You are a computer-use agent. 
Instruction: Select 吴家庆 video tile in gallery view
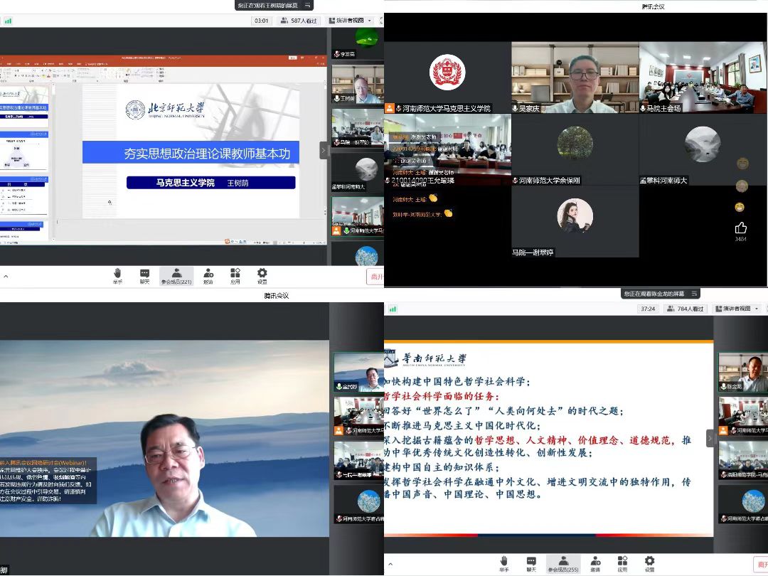(x=575, y=77)
